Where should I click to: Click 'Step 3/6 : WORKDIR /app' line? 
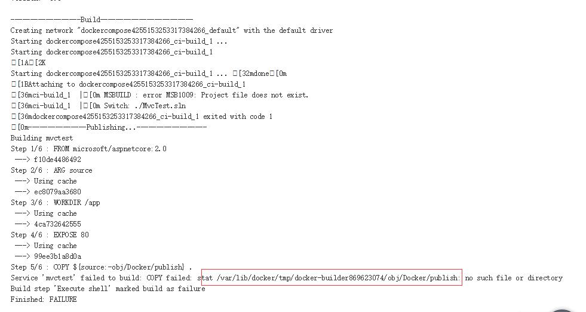56,203
